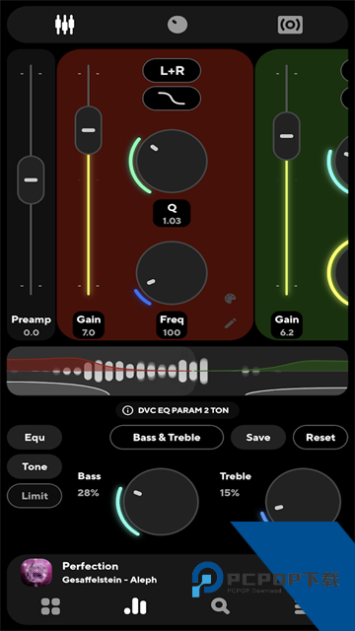The image size is (355, 631).
Task: Click the green band Gain slider handle
Action: (x=287, y=136)
